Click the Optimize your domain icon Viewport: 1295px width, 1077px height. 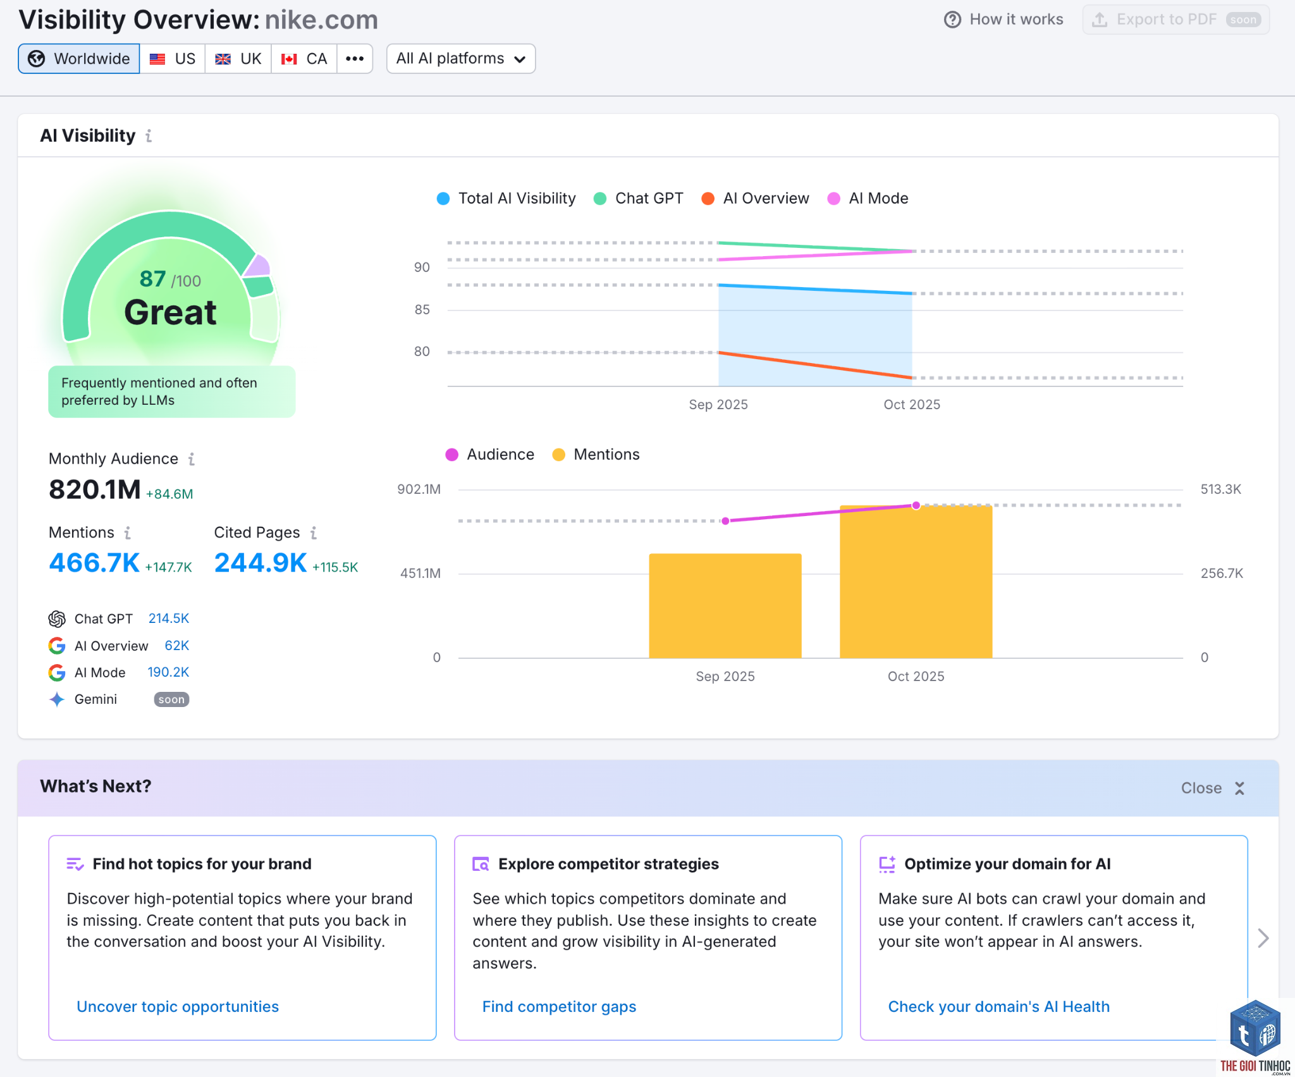click(887, 865)
